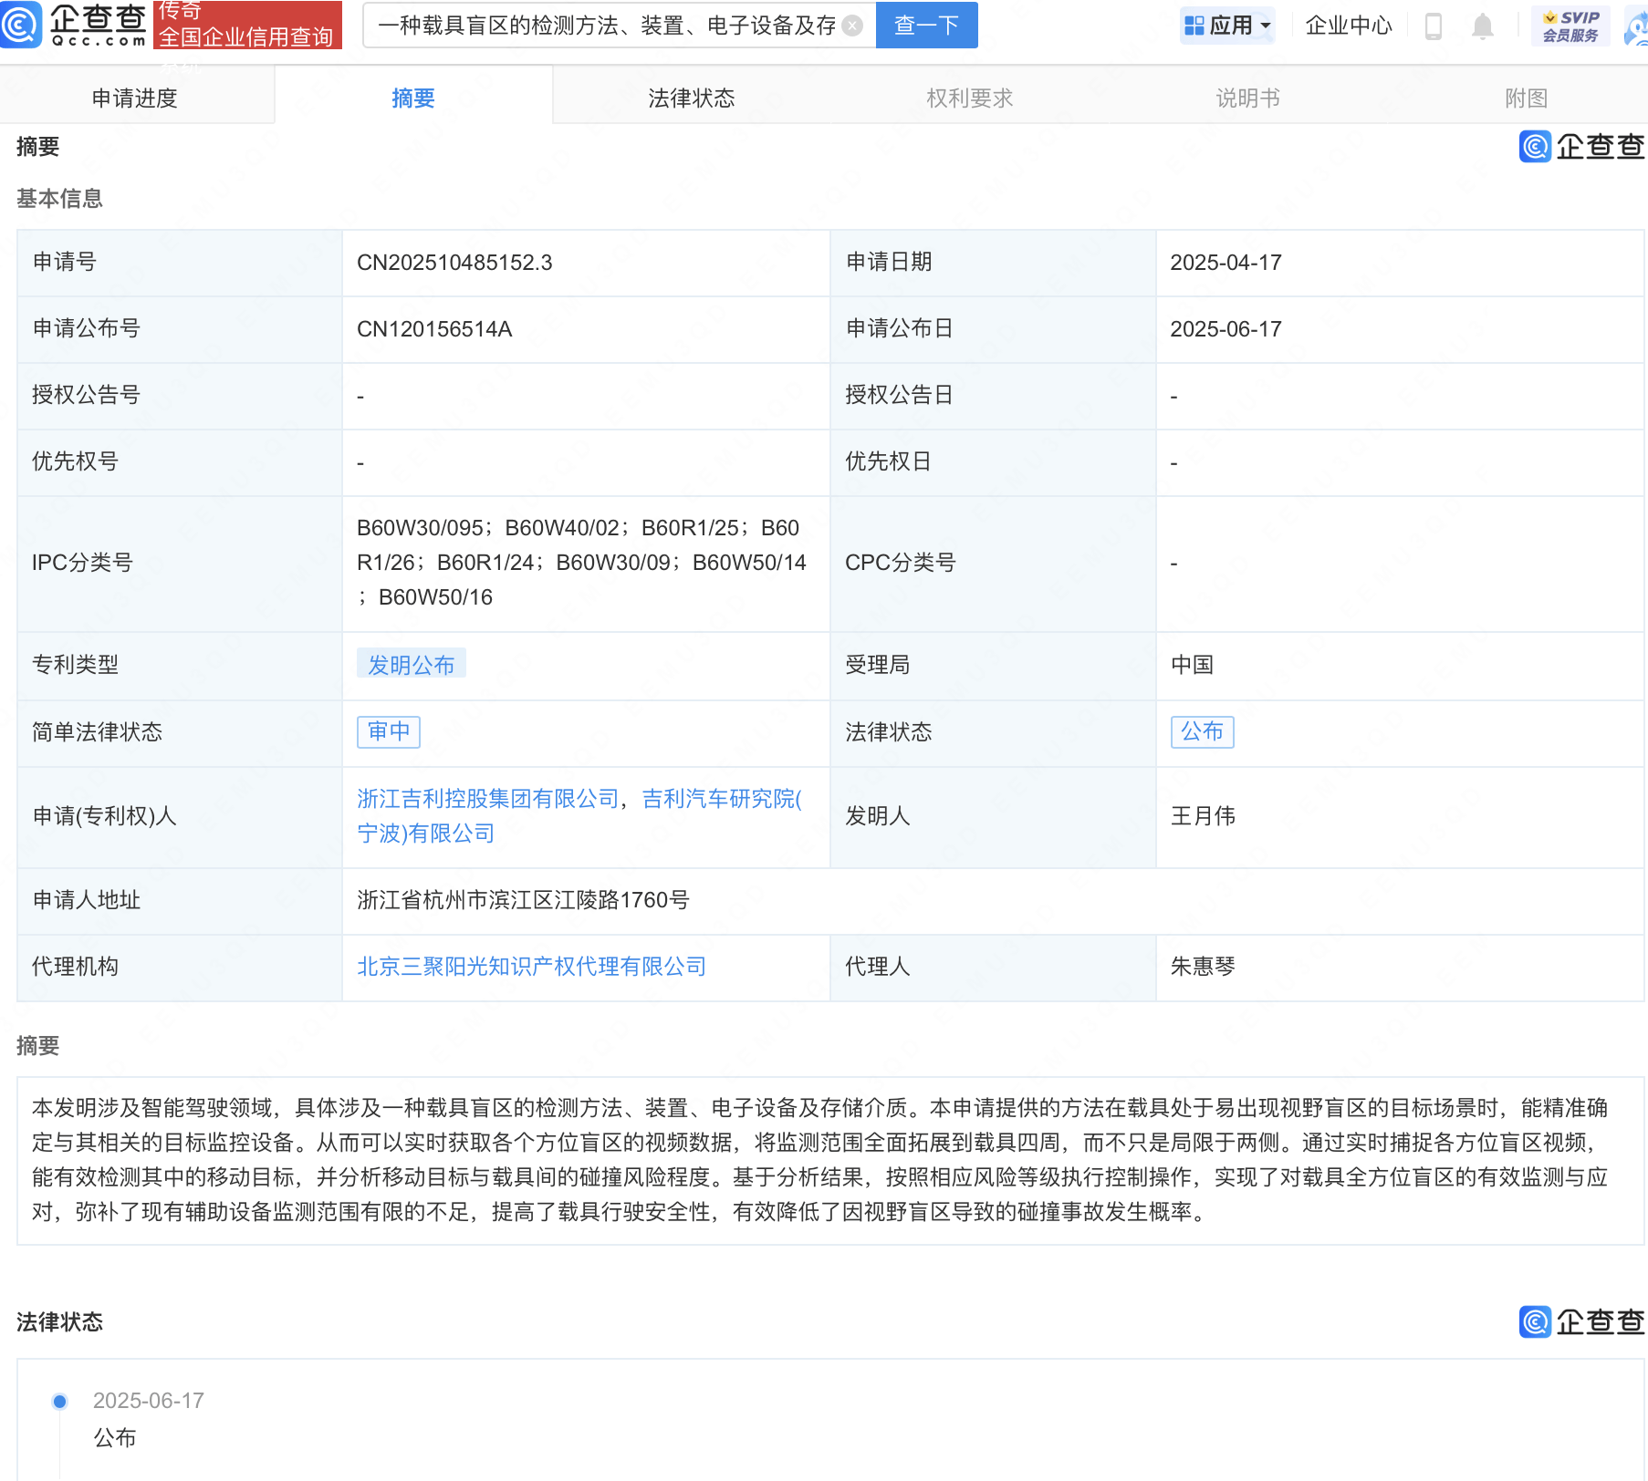Open the 说明书 tab
Screen dimensions: 1648x1481
(1248, 98)
